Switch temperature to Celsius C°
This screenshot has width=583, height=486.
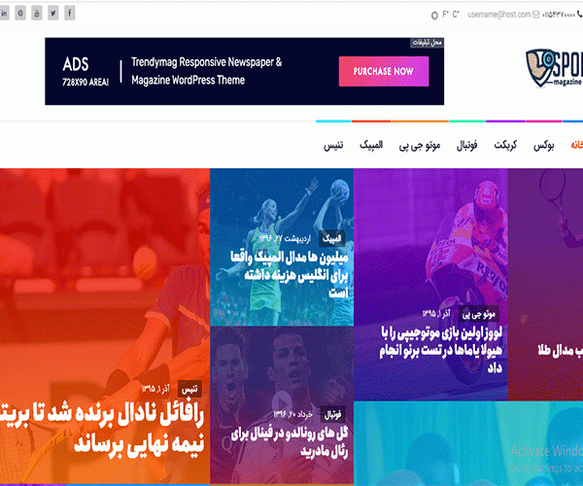click(456, 15)
